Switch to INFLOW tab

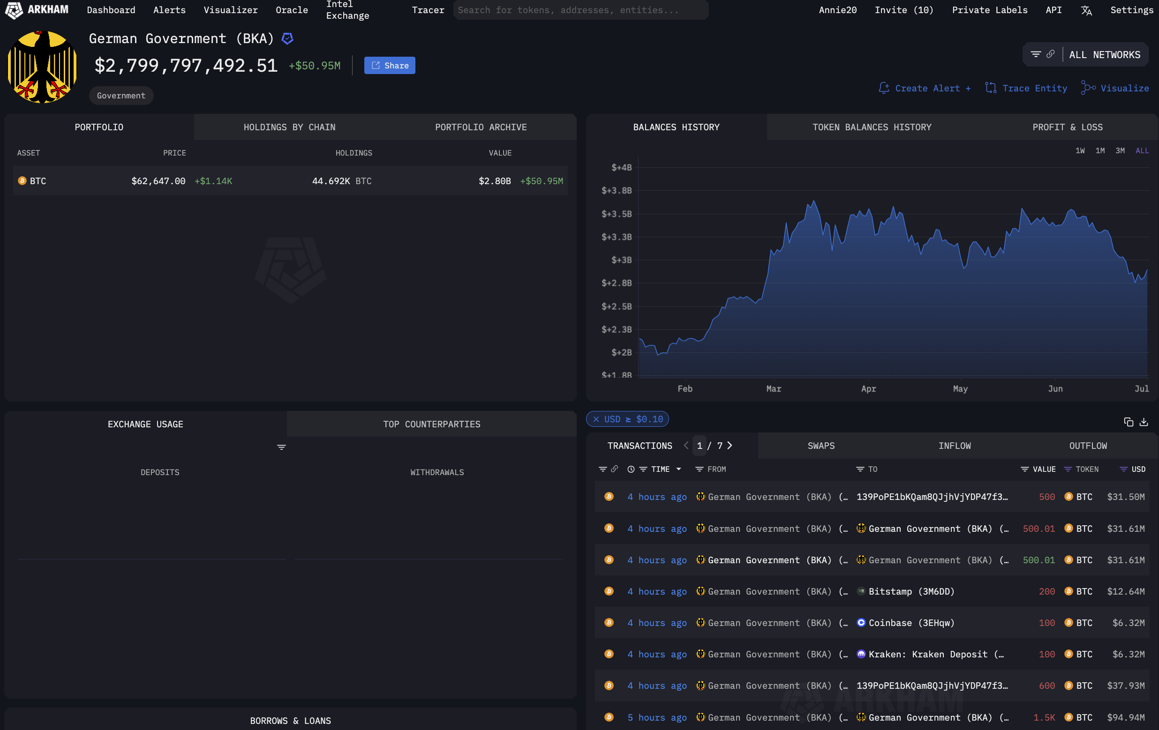click(954, 446)
